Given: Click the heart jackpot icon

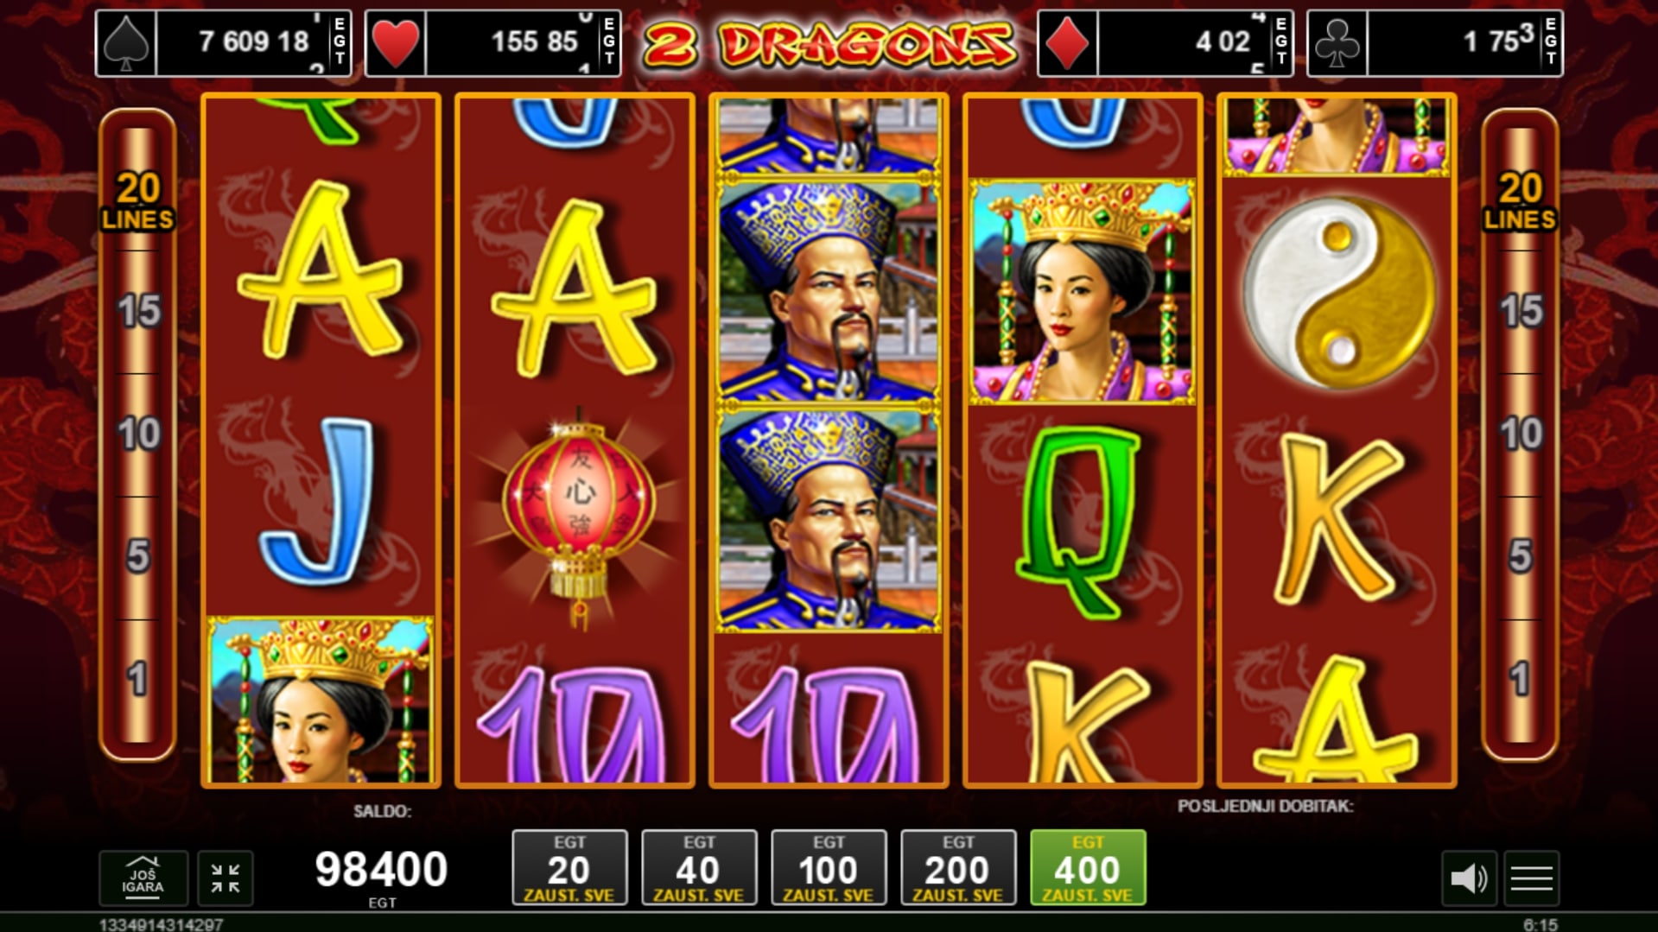Looking at the screenshot, I should pyautogui.click(x=397, y=42).
